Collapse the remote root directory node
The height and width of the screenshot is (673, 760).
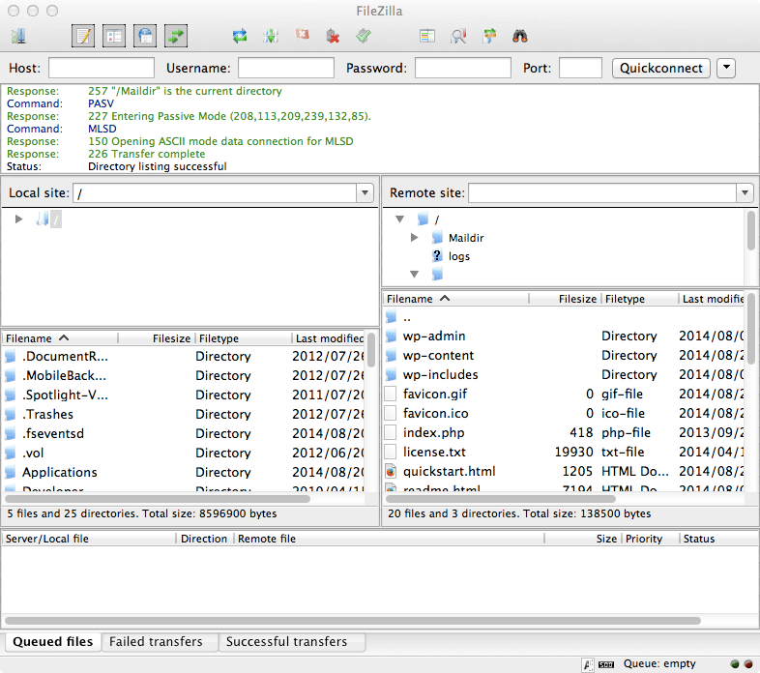400,219
